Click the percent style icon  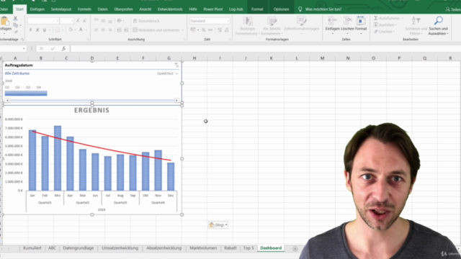(203, 30)
